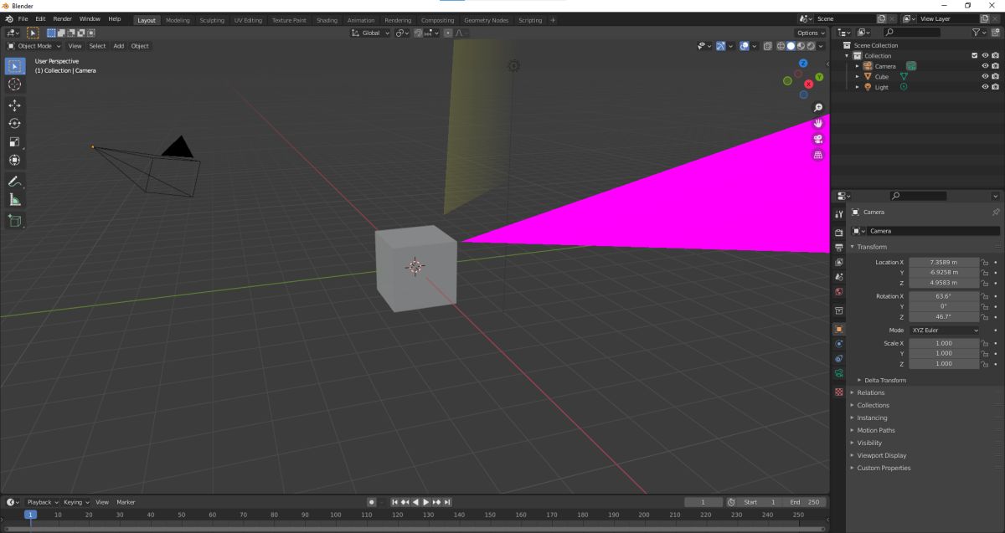Open the View Layer properties tab
The width and height of the screenshot is (1005, 533).
[x=838, y=262]
